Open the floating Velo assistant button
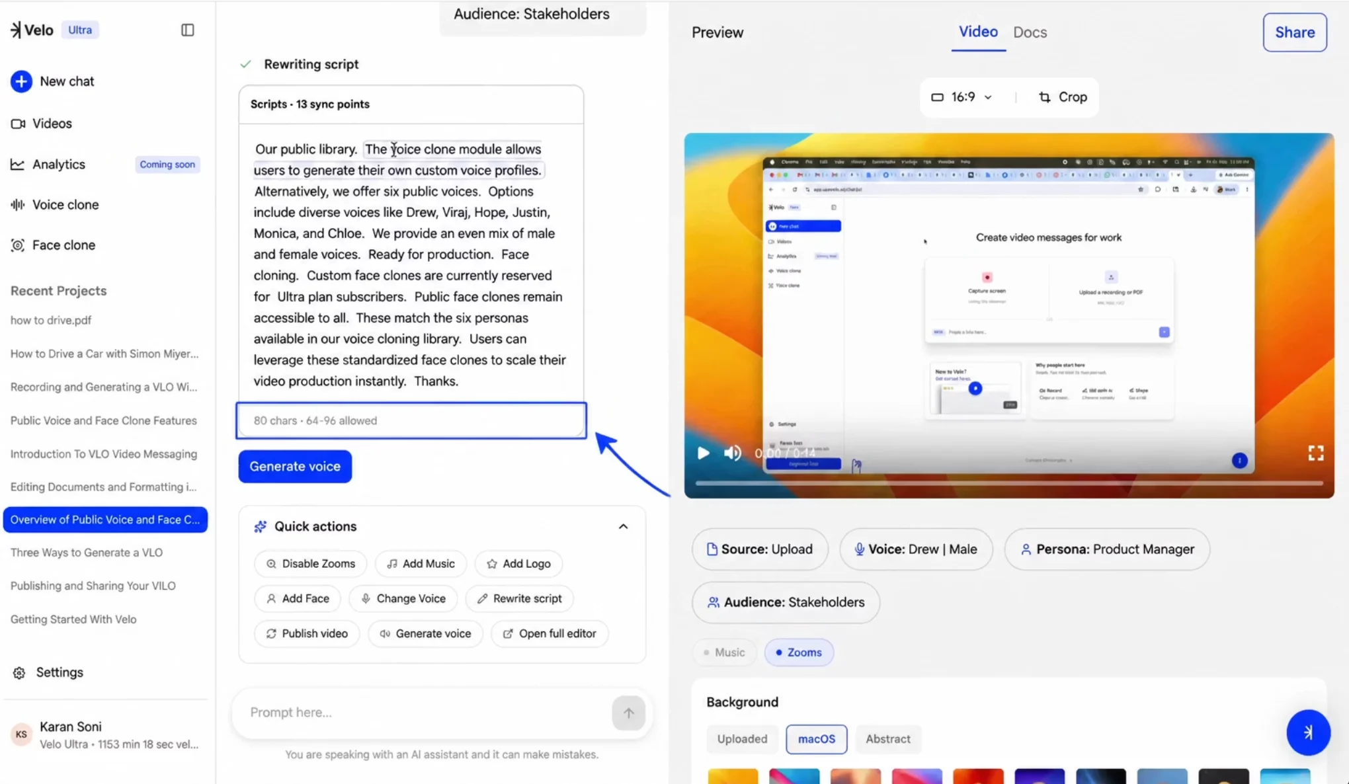The image size is (1349, 784). [1308, 732]
